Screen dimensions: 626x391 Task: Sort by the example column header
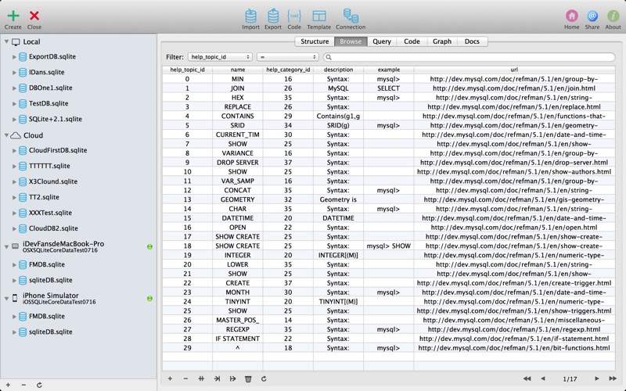click(388, 70)
